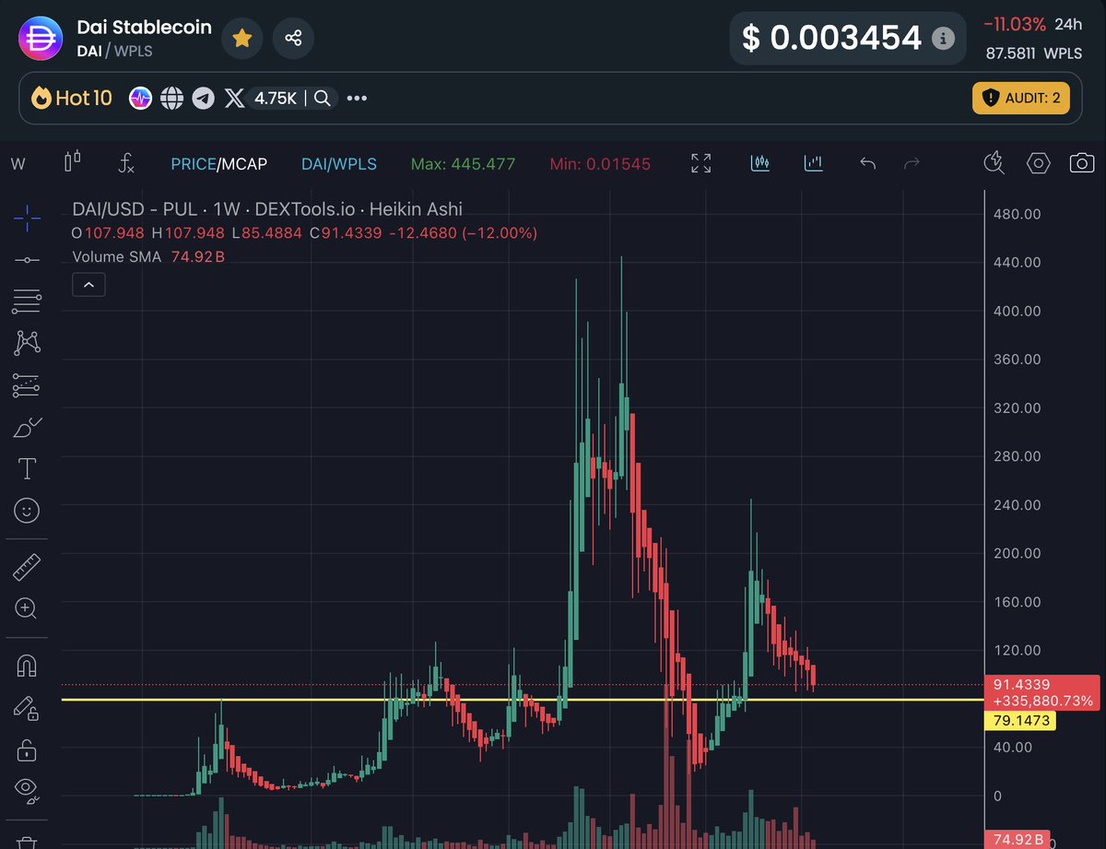Image resolution: width=1106 pixels, height=849 pixels.
Task: Open the W timeframe selector
Action: click(x=18, y=164)
